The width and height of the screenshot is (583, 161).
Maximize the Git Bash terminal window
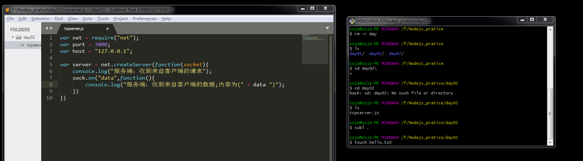(532, 20)
